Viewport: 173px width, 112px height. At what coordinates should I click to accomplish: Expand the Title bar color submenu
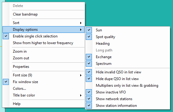tap(43, 95)
